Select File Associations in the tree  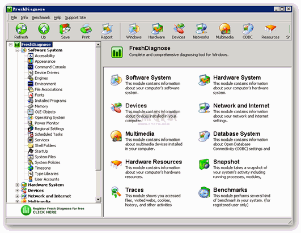point(48,89)
